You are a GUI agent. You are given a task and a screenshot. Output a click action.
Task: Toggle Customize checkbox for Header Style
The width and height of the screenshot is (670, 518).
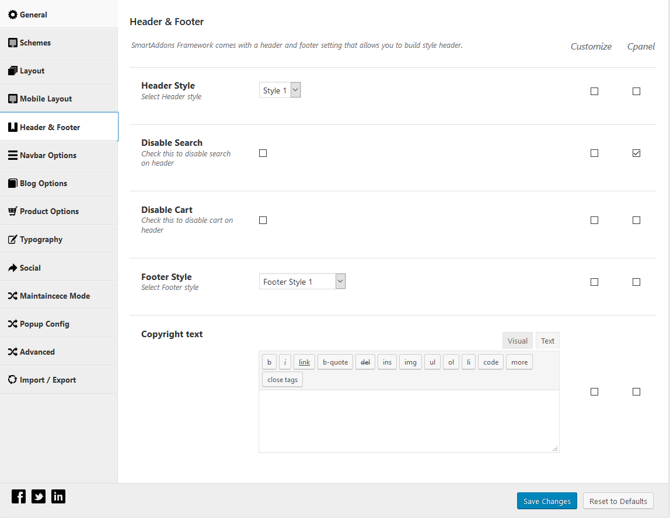[594, 91]
